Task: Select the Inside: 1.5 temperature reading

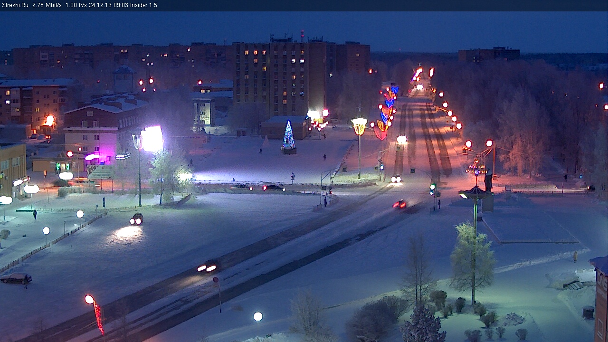Action: click(143, 5)
